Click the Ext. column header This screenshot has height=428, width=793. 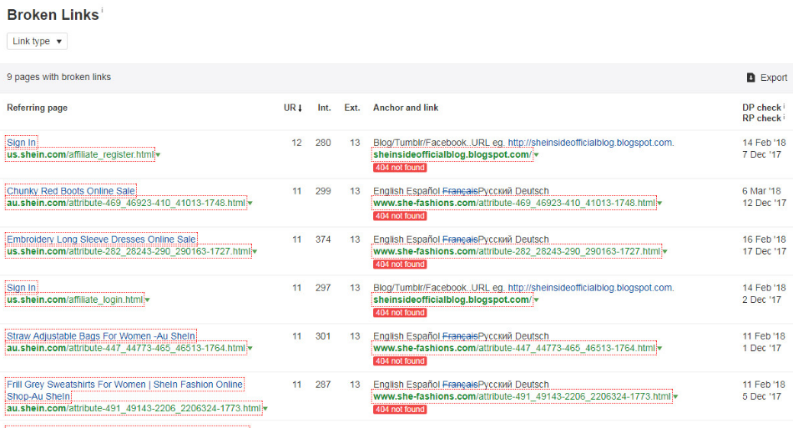click(x=352, y=108)
